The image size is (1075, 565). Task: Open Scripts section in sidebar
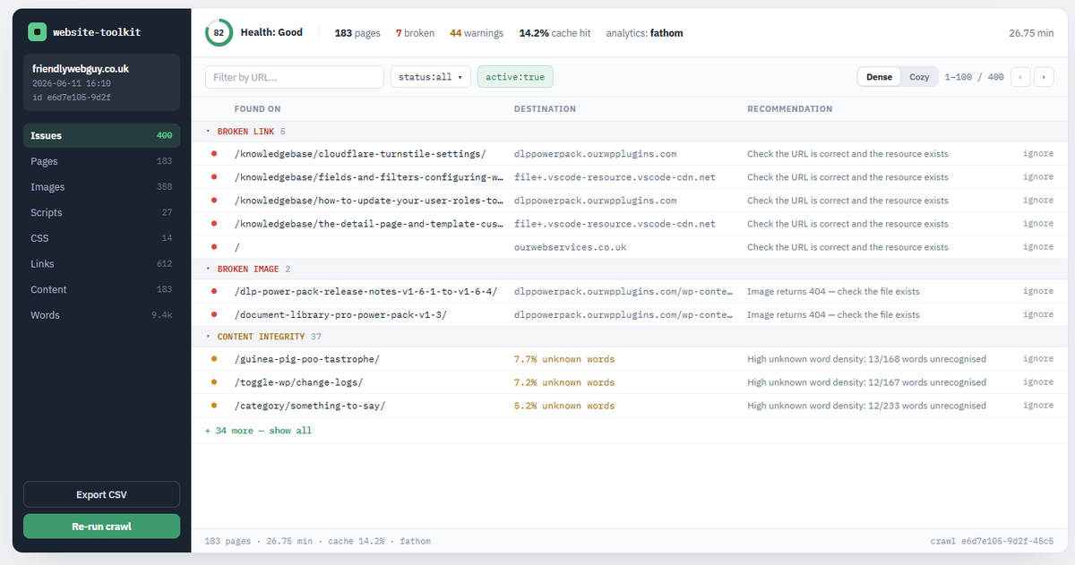[x=101, y=212]
